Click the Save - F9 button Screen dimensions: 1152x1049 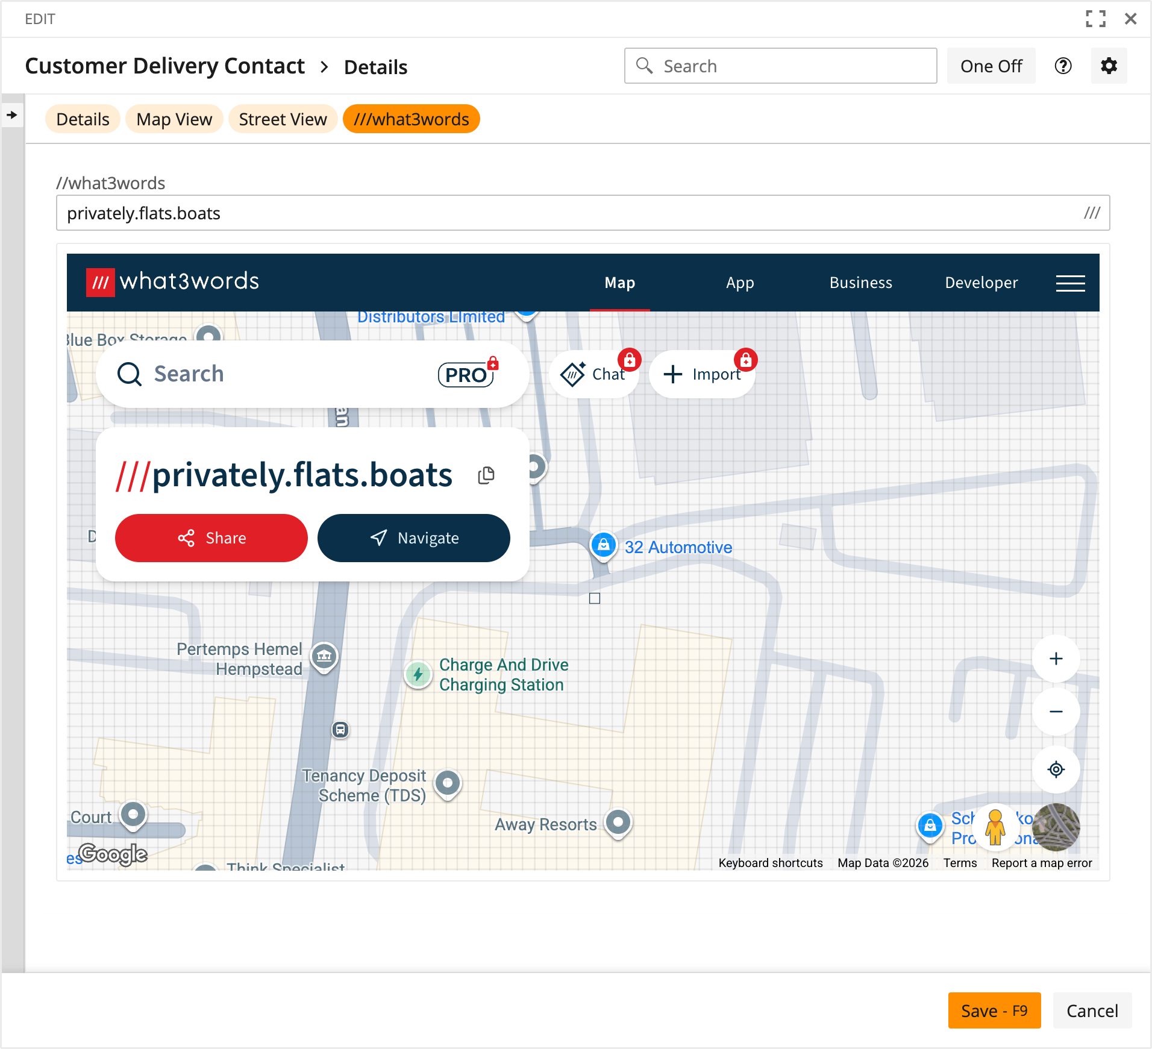[x=994, y=1010]
